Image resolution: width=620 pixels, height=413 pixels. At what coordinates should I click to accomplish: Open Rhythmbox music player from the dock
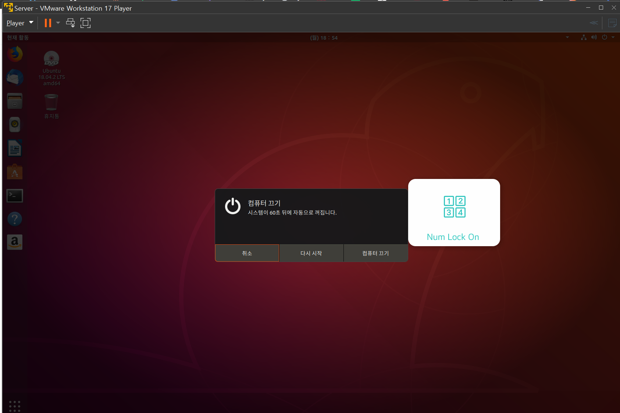15,125
